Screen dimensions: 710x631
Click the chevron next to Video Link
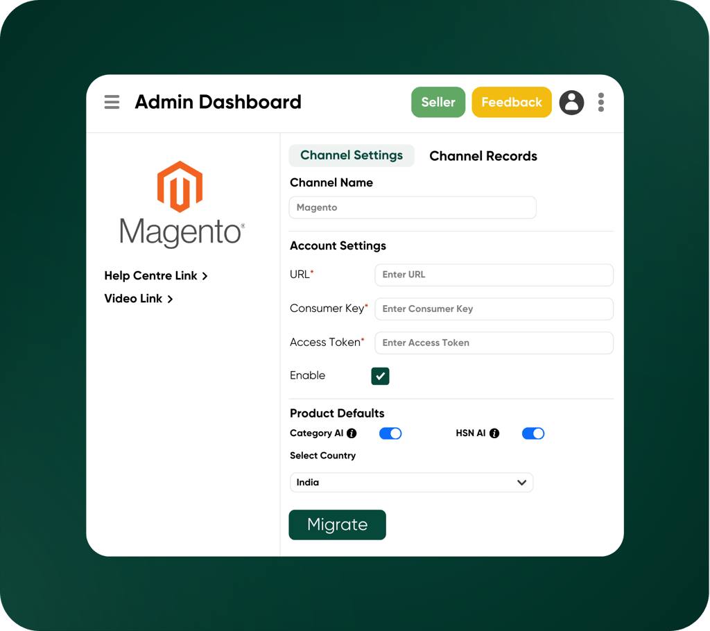tap(168, 298)
